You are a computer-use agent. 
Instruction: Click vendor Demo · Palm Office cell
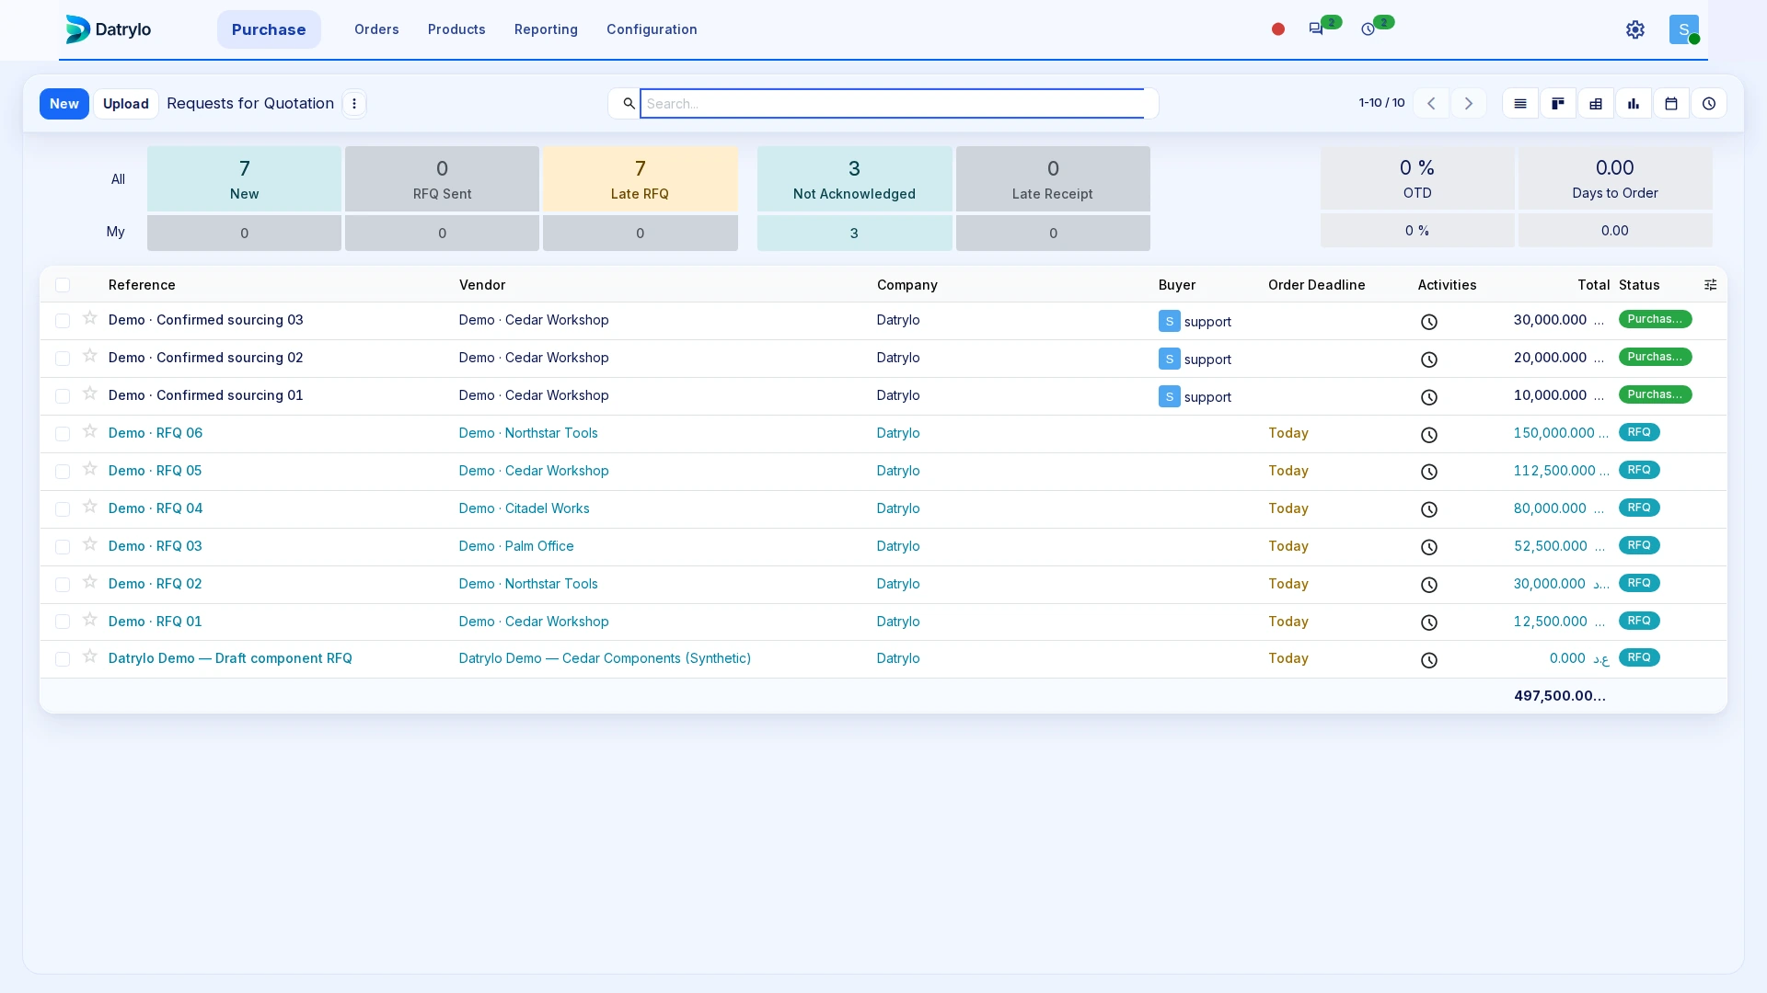pos(516,546)
